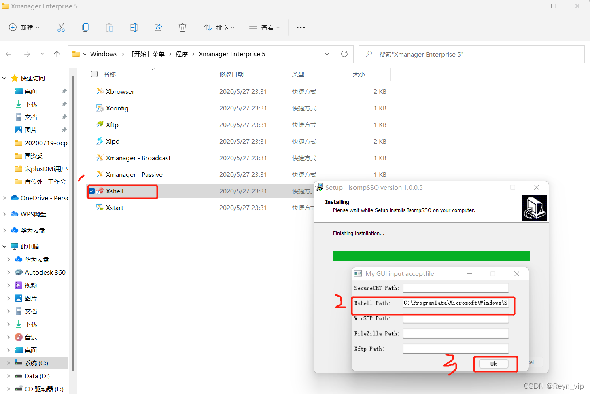Select the Xshell shortcut name
This screenshot has height=394, width=590.
pos(115,191)
